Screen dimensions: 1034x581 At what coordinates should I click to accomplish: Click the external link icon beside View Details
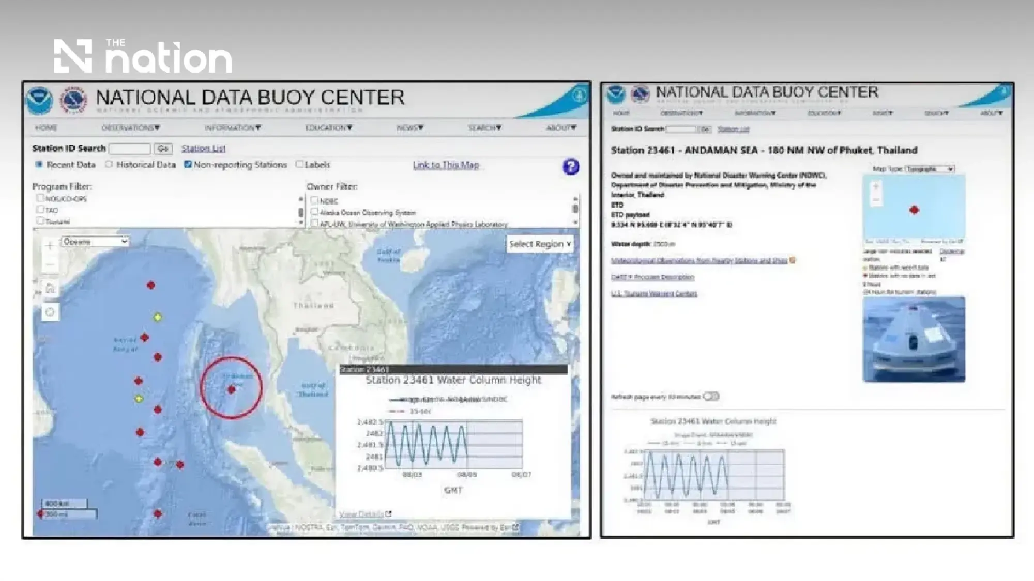(x=388, y=514)
